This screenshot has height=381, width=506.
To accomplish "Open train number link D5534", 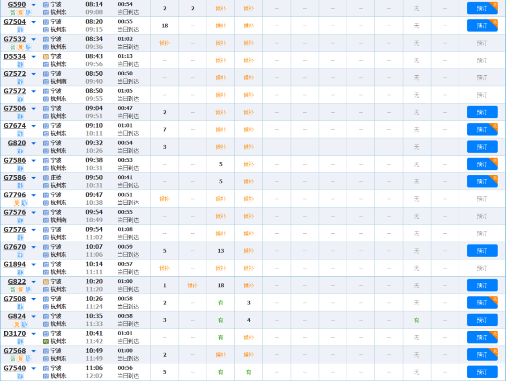I will pyautogui.click(x=15, y=57).
